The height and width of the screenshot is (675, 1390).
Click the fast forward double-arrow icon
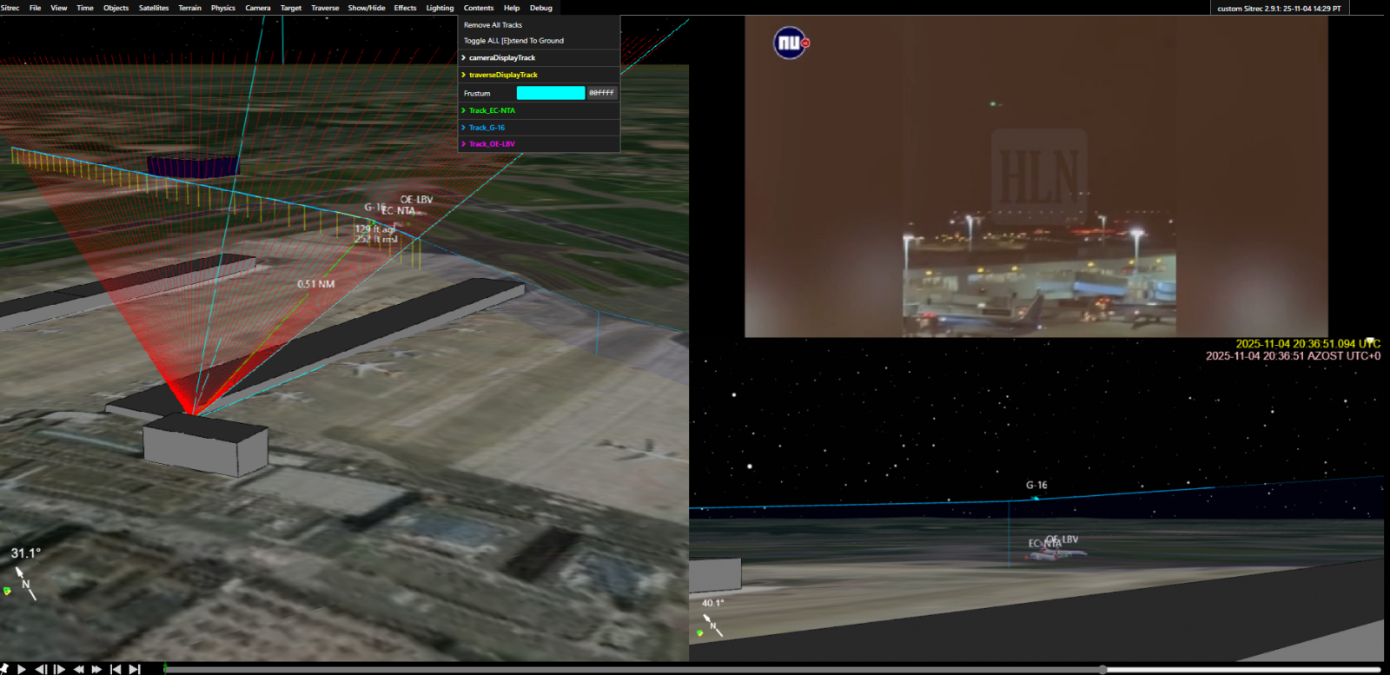96,669
